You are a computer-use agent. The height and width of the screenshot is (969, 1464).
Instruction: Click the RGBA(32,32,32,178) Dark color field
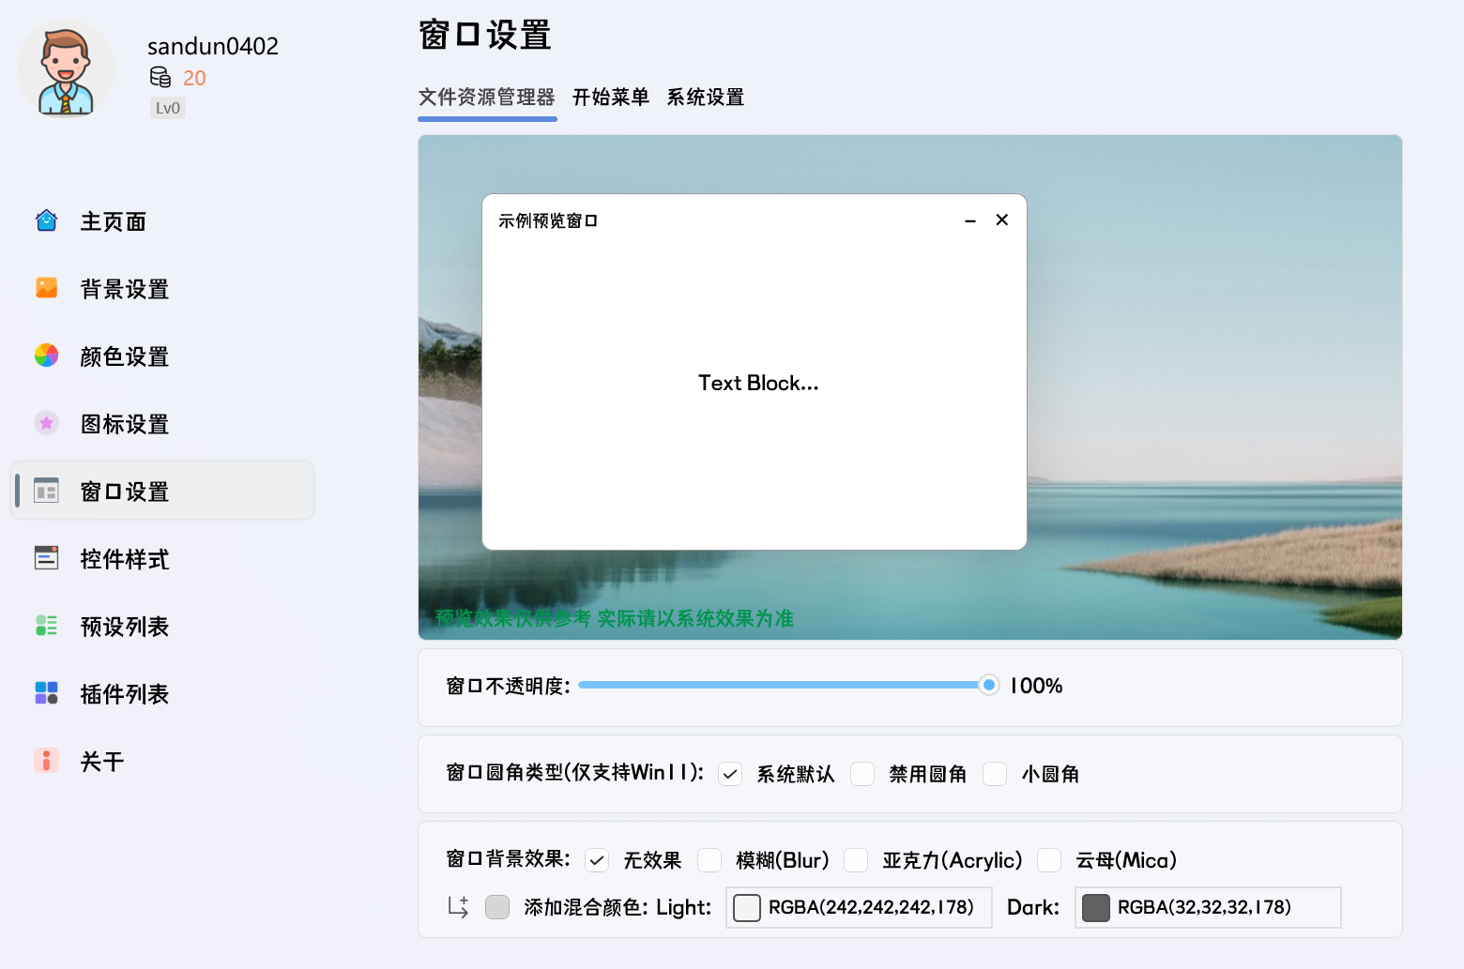coord(1208,908)
